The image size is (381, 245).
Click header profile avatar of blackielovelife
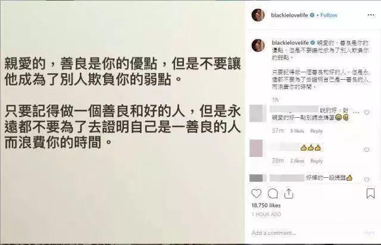click(x=258, y=15)
